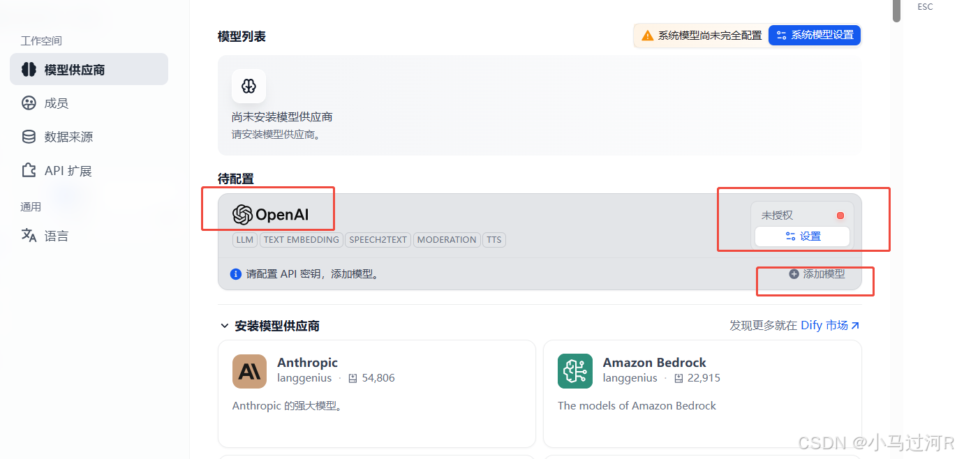
Task: Click the TTS tag
Action: click(x=494, y=239)
